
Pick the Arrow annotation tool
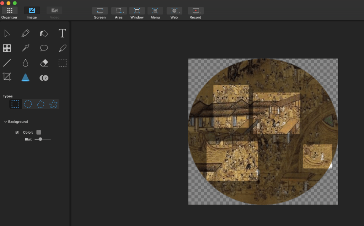point(25,48)
